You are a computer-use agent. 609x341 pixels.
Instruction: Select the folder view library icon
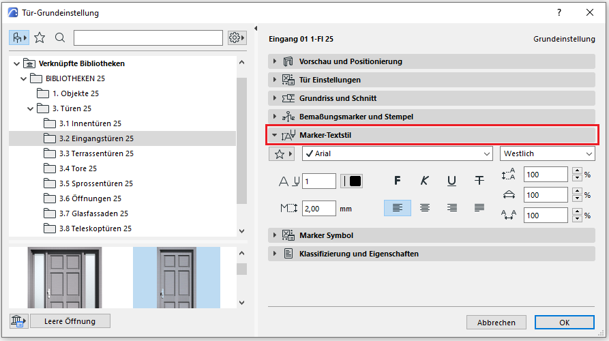[x=18, y=38]
